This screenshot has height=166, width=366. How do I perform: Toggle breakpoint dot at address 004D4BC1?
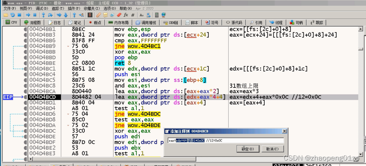(25, 69)
